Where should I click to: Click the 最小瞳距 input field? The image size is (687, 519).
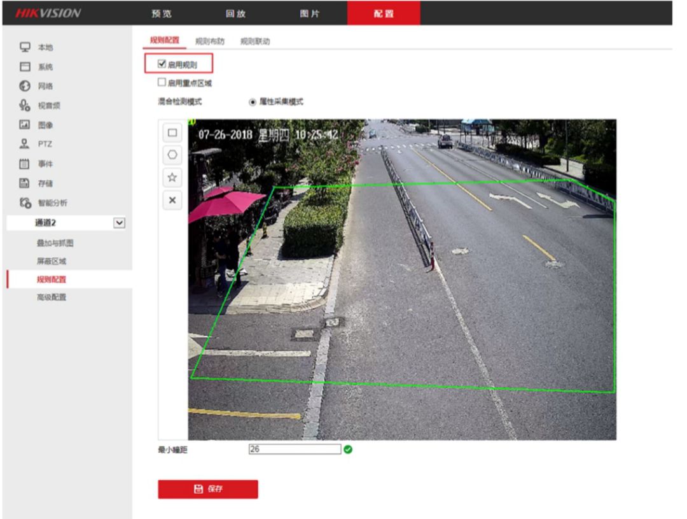[295, 449]
